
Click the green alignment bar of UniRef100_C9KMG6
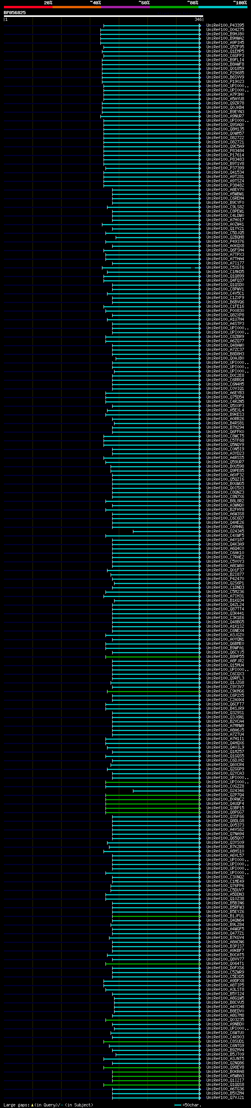click(154, 692)
